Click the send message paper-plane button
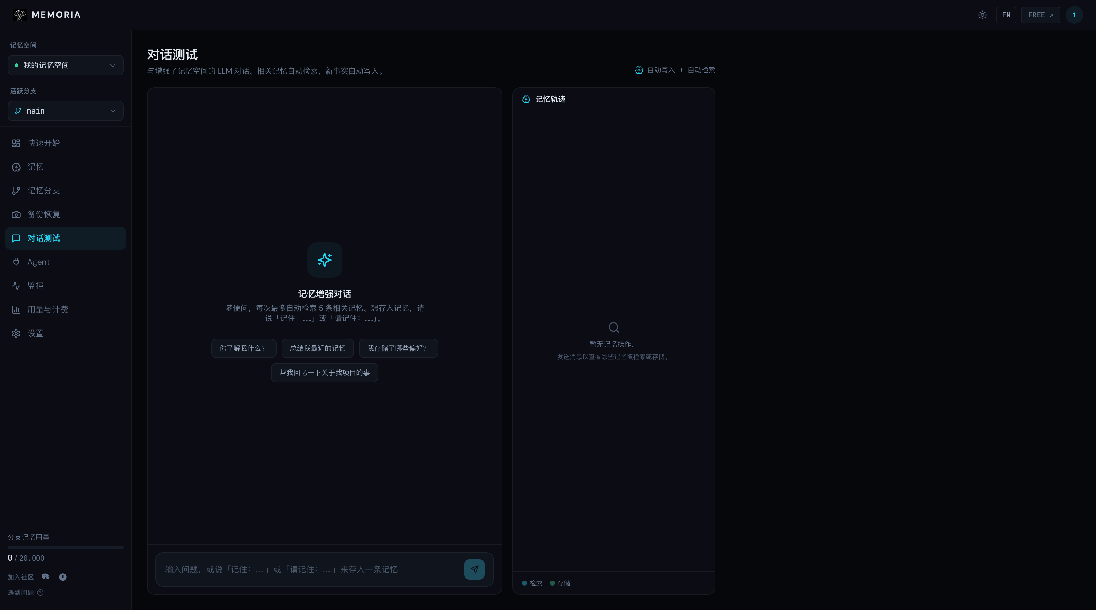 [x=474, y=569]
